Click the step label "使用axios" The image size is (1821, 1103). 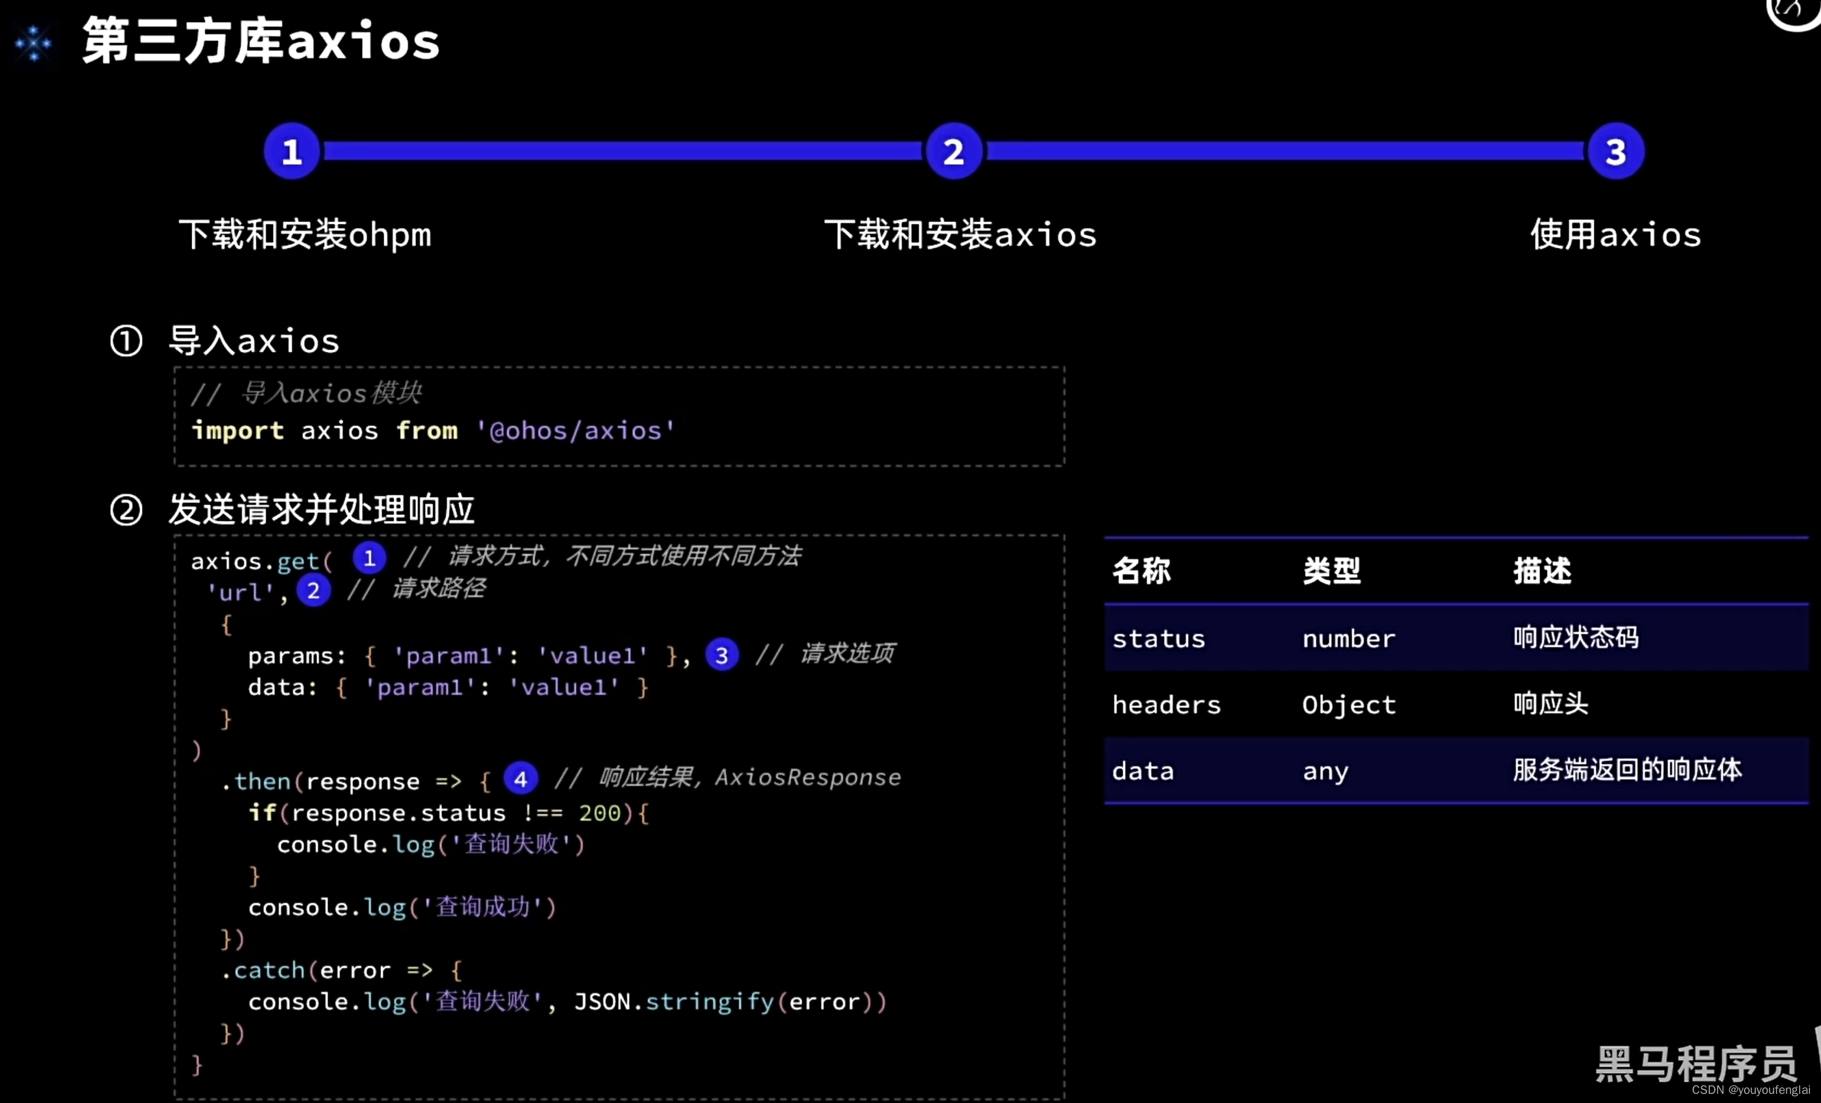[1615, 235]
